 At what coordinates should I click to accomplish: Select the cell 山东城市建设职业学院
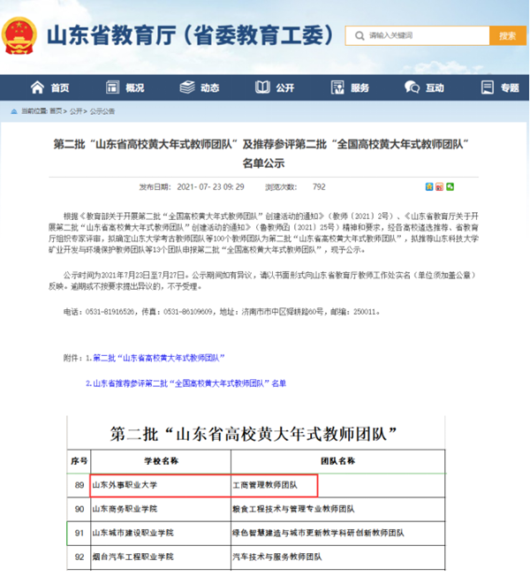click(x=161, y=534)
